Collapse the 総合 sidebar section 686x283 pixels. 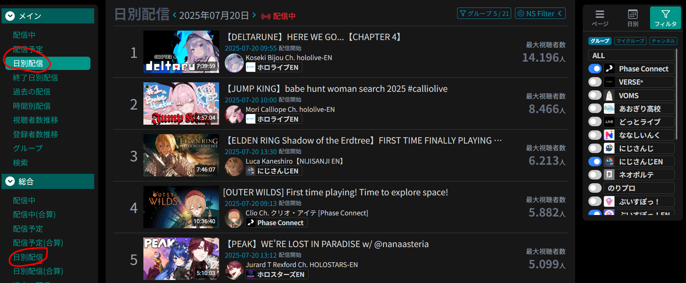coord(10,181)
